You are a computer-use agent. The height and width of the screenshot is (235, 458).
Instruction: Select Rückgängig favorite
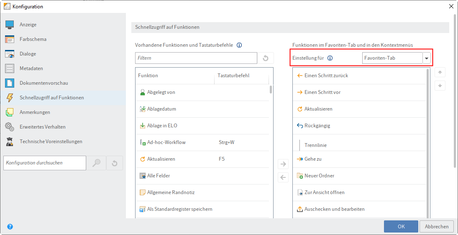point(359,126)
